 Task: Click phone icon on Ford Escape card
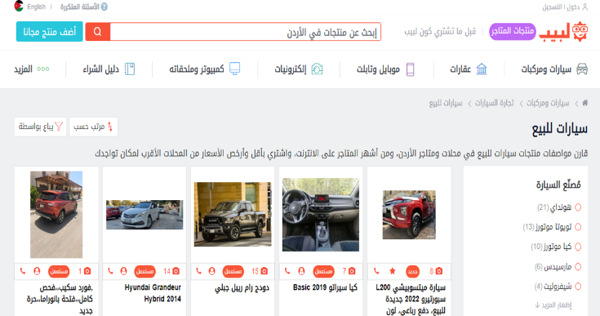23,271
